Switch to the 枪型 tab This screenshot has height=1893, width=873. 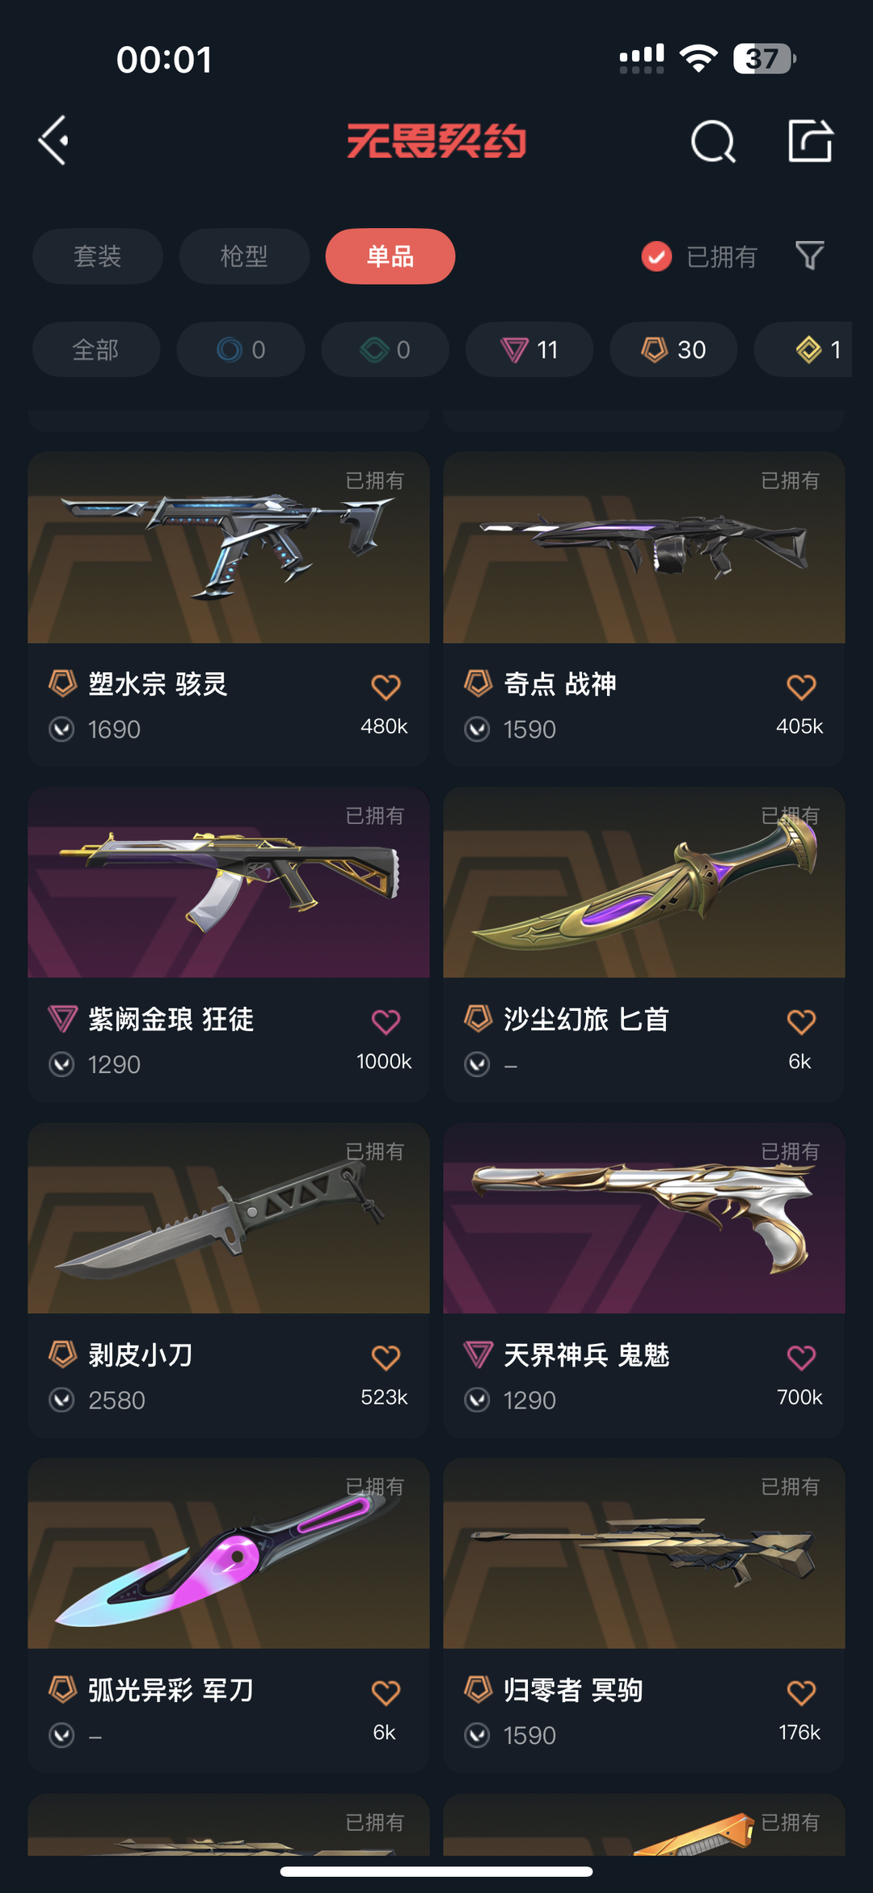click(244, 256)
